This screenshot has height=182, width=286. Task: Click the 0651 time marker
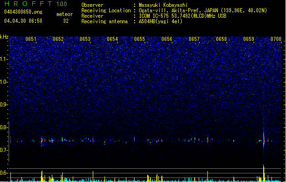pos(31,39)
